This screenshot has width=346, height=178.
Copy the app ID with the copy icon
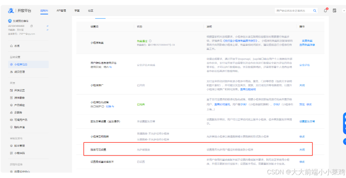(x=31, y=26)
